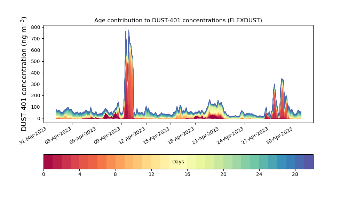Select the 0 tick on the y-axis
Image resolution: width=348 pixels, height=209 pixels.
39,118
